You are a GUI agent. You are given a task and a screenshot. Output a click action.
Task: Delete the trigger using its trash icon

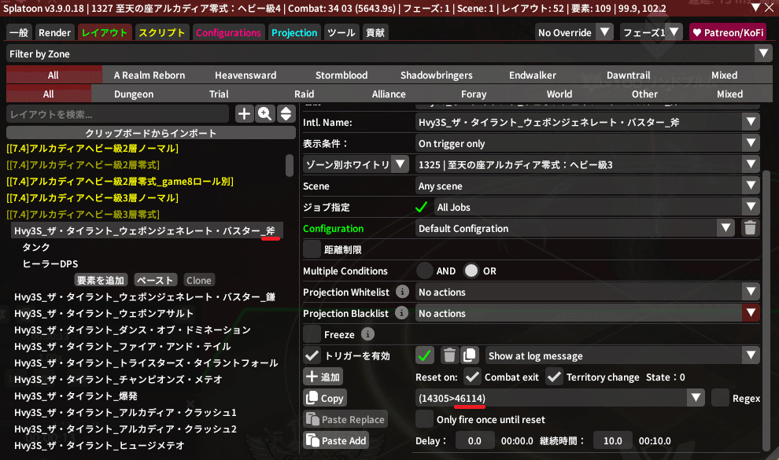(x=449, y=355)
